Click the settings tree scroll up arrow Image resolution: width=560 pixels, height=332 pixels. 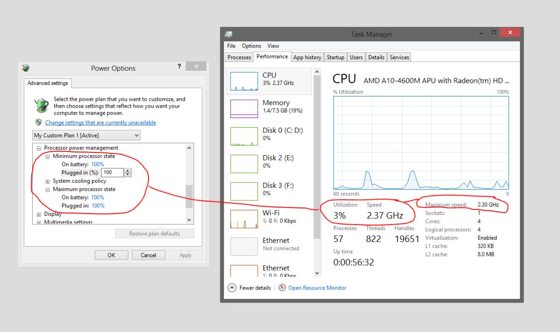[189, 148]
